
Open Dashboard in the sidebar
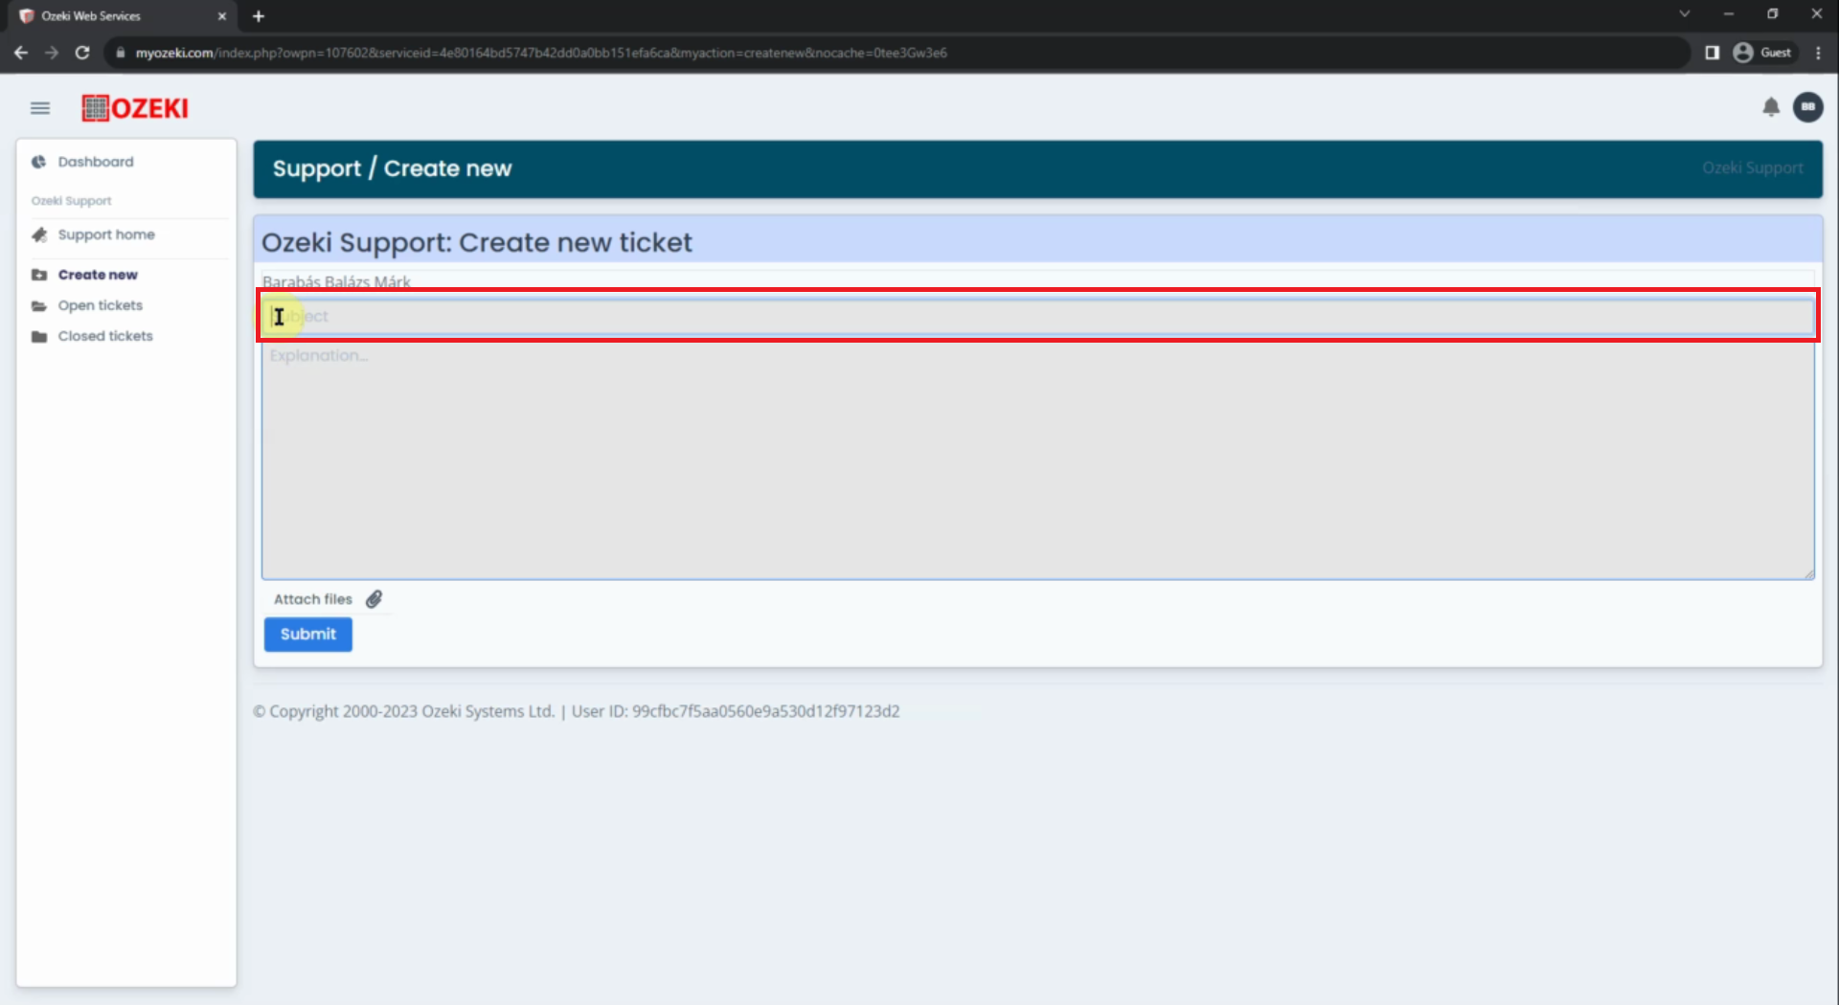96,162
